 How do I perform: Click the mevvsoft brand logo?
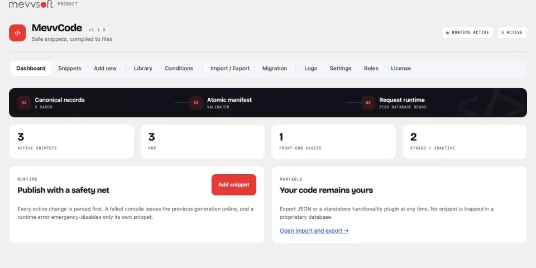[x=31, y=4]
